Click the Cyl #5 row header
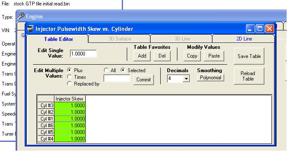The image size is (287, 151). (46, 132)
